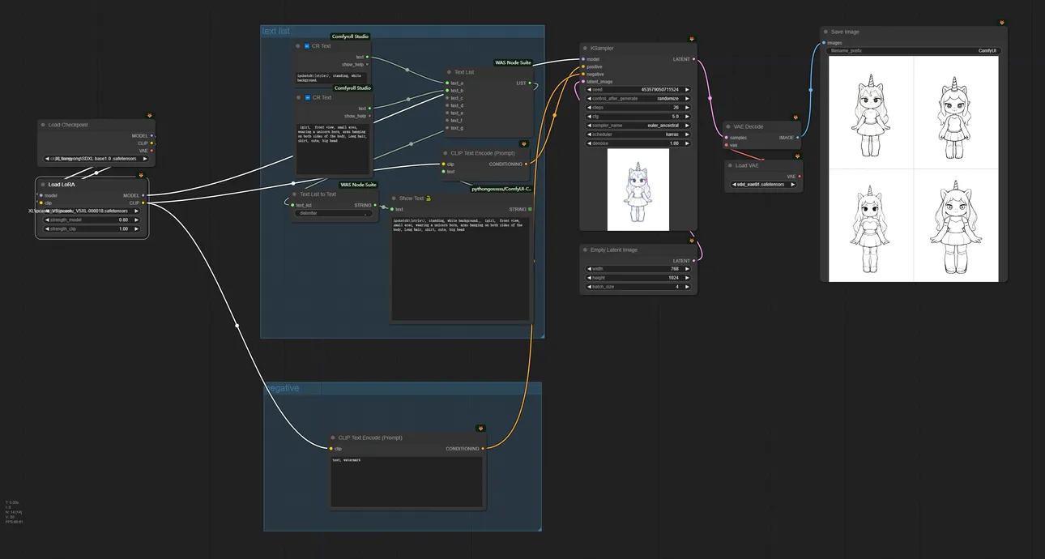This screenshot has width=1045, height=559.
Task: Click the fox badge above Load LoRA node
Action: (x=141, y=175)
